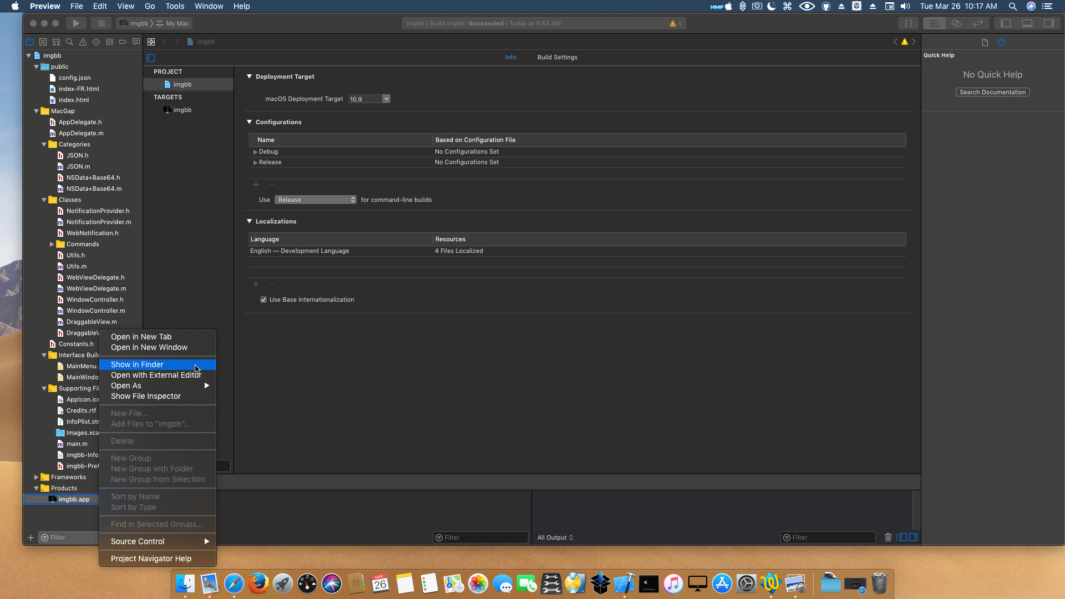
Task: Choose Show File Inspector
Action: [158, 396]
